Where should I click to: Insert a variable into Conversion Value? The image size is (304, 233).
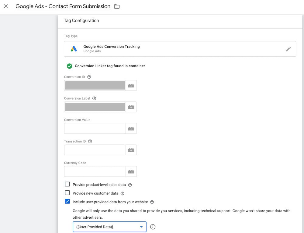pos(131,129)
